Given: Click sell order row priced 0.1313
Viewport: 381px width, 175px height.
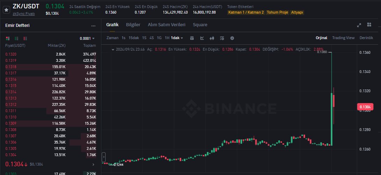Looking at the screenshot, I should coord(51,98).
